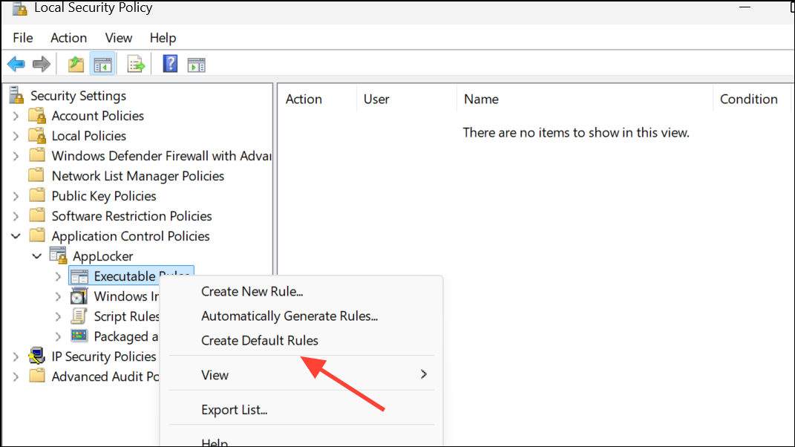Click the Script Rules icon

[x=79, y=316]
